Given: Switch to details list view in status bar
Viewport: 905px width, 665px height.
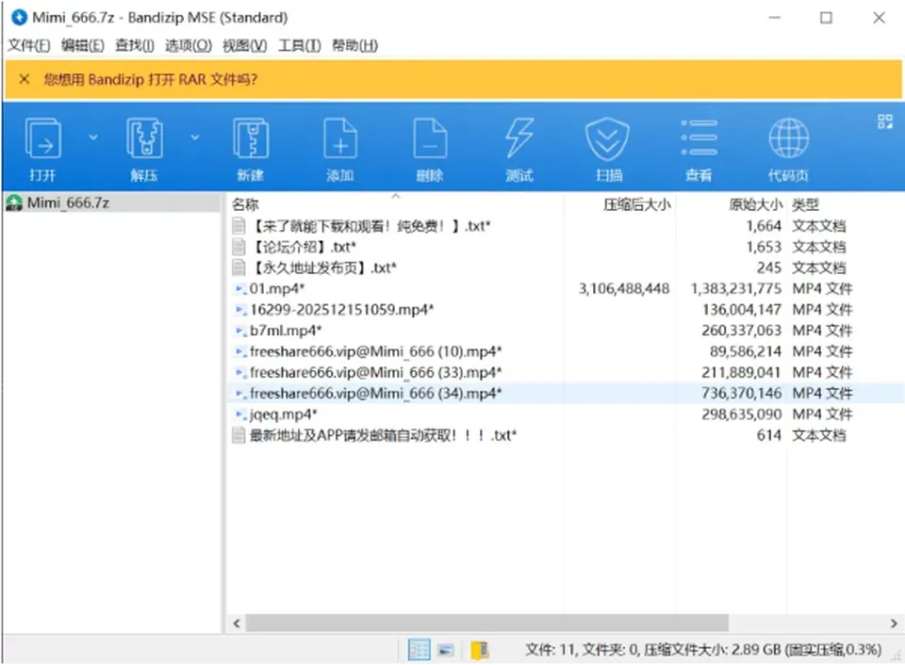Looking at the screenshot, I should 419,650.
